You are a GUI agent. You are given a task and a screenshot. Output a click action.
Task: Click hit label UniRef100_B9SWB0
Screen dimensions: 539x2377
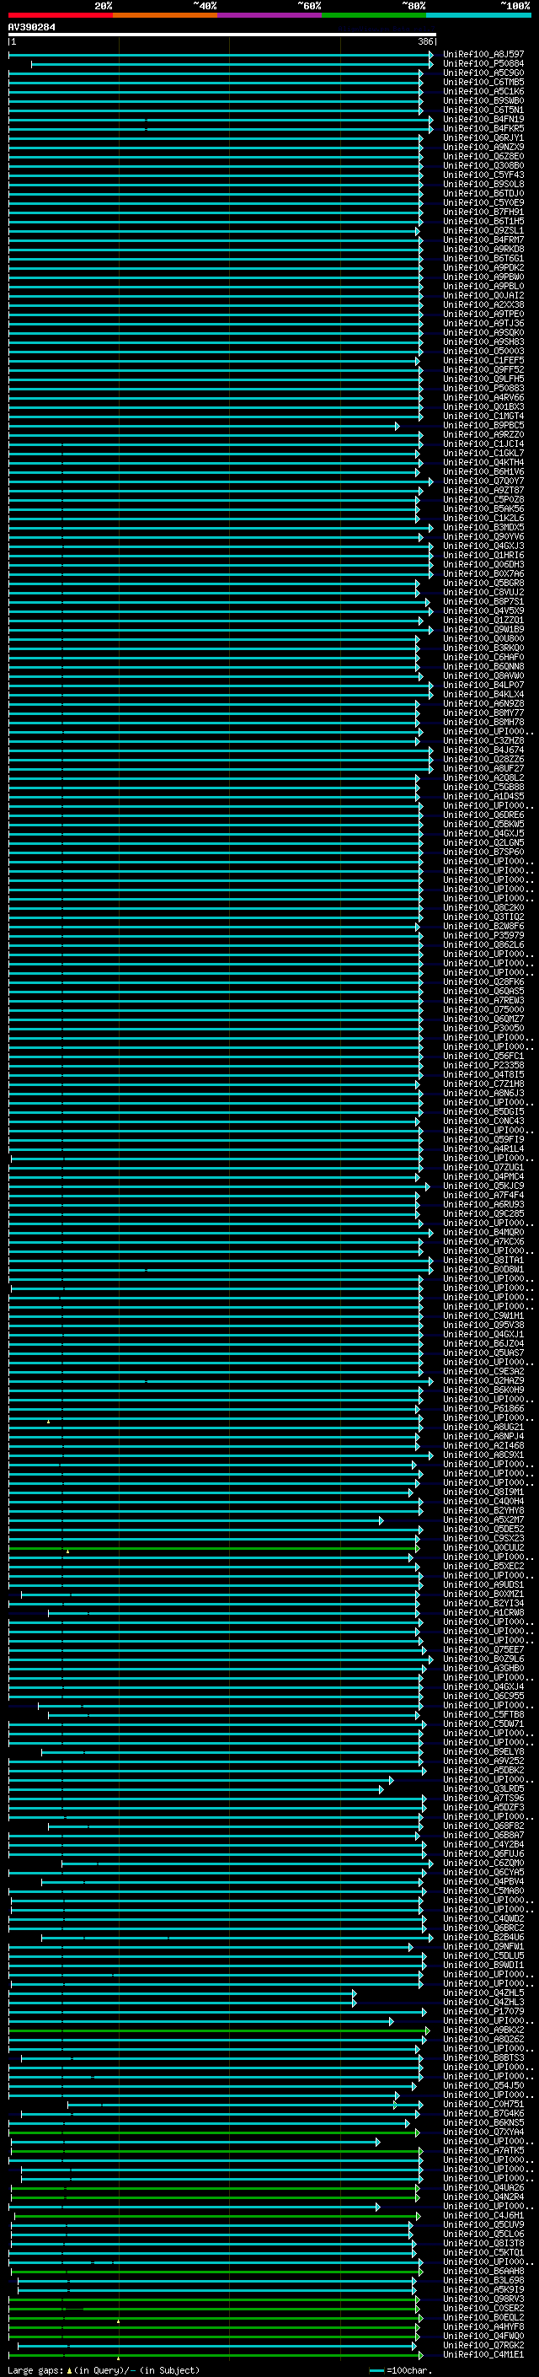[483, 100]
